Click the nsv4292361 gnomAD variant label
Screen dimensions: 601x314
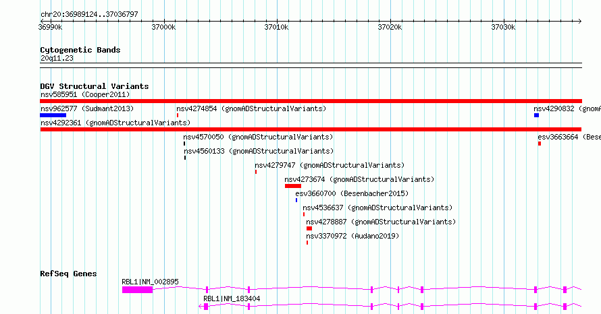115,123
